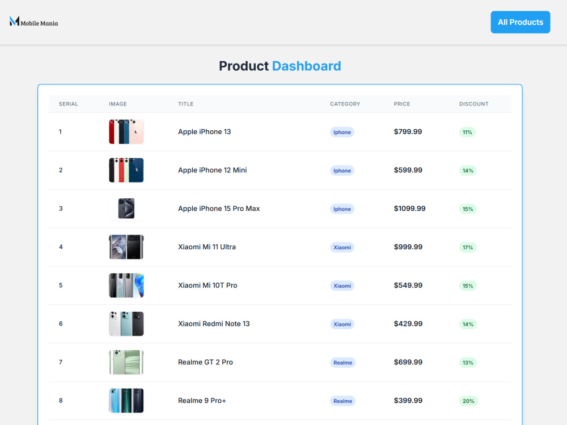This screenshot has width=567, height=425.
Task: Select the title Realme 9 Pro+
Action: [202, 401]
